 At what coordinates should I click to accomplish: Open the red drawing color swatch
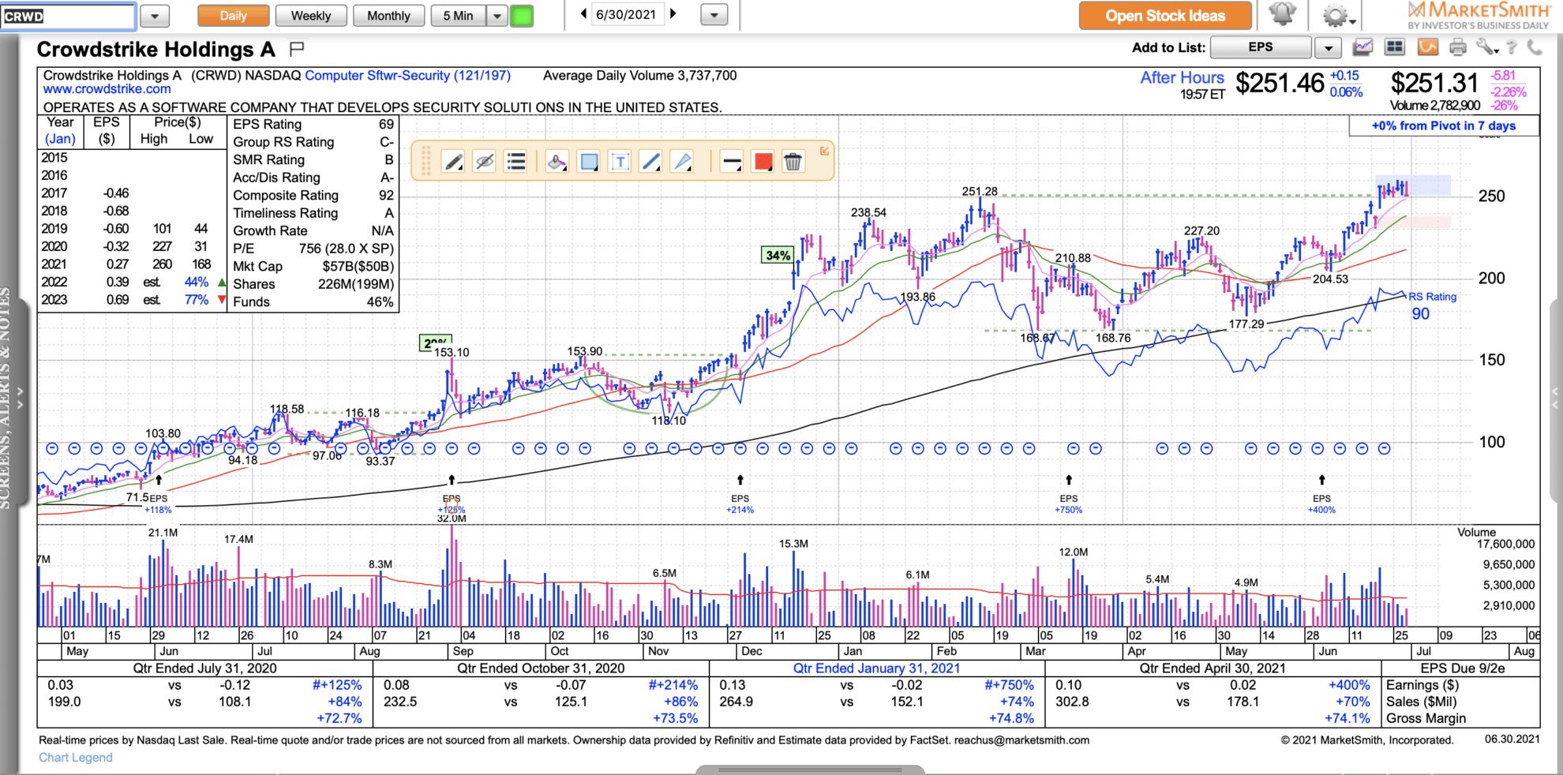pyautogui.click(x=763, y=162)
